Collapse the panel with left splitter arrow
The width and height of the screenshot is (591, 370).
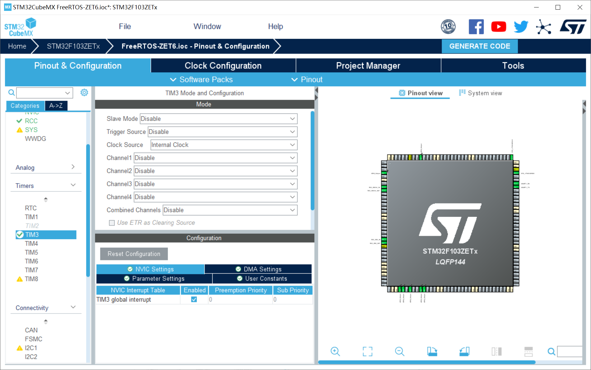coord(316,90)
